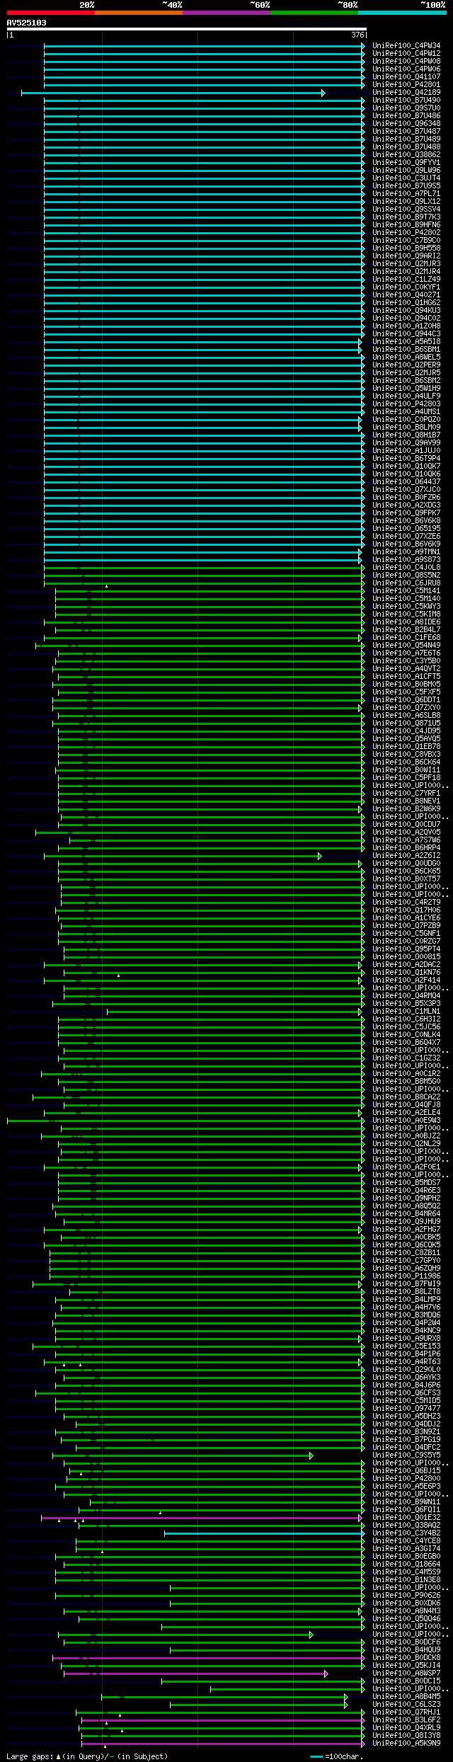Open UniRef100_Q6DDT1 alignment entry
The height and width of the screenshot is (1762, 453).
(406, 700)
